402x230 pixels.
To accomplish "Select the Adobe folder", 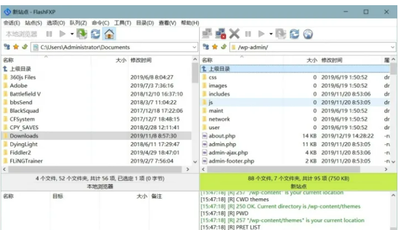I will pos(97,85).
